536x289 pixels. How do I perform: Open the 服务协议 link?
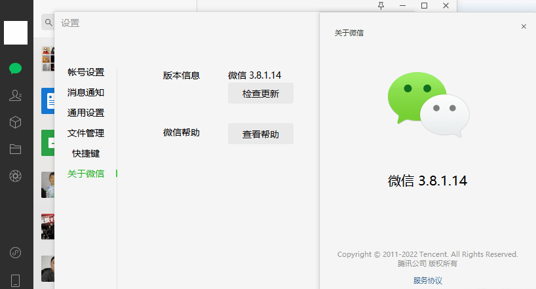click(428, 280)
